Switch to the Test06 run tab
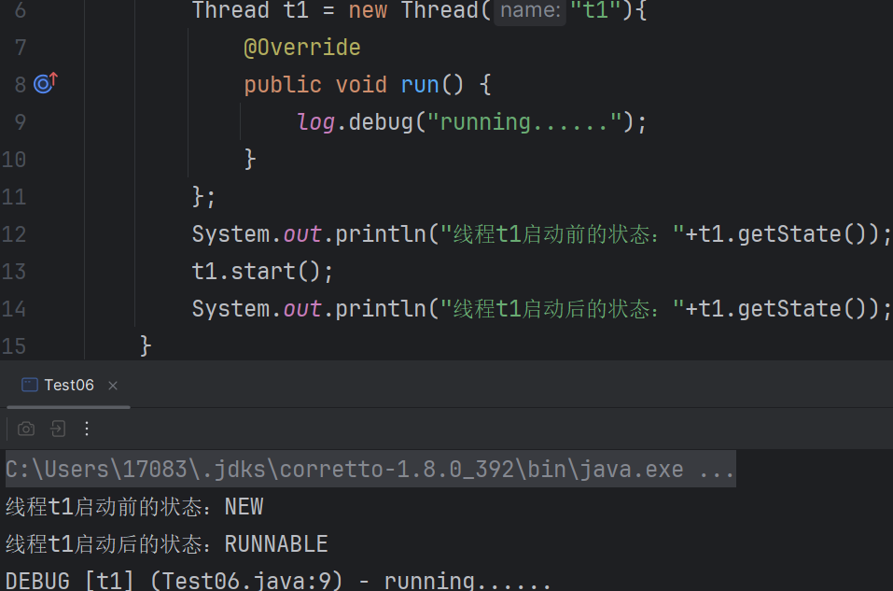The height and width of the screenshot is (591, 893). 69,385
